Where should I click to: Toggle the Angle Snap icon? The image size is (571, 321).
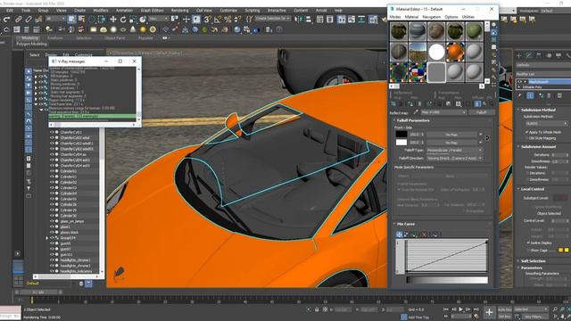point(218,20)
